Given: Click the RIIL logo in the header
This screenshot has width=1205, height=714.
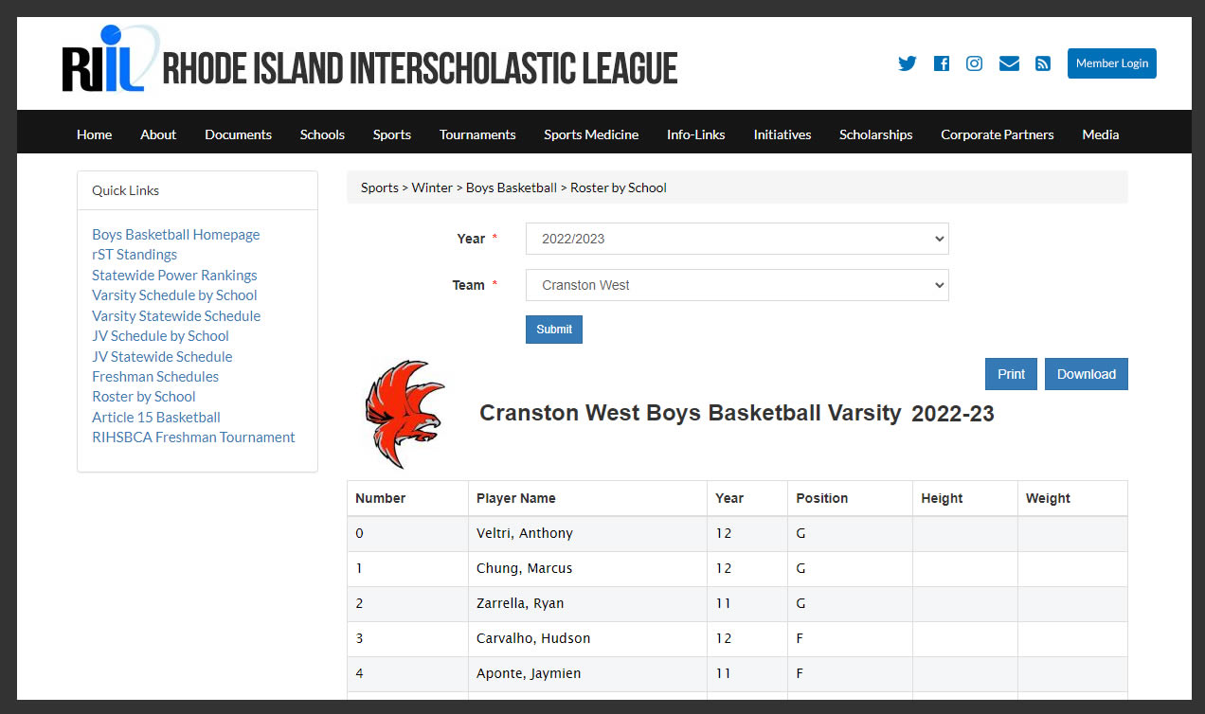Looking at the screenshot, I should [109, 59].
